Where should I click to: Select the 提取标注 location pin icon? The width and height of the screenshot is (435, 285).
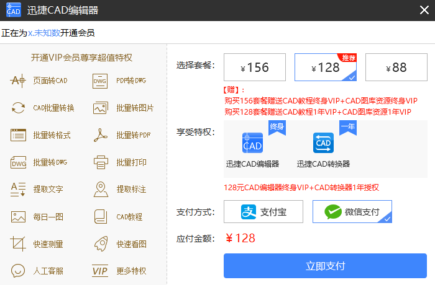pos(101,190)
